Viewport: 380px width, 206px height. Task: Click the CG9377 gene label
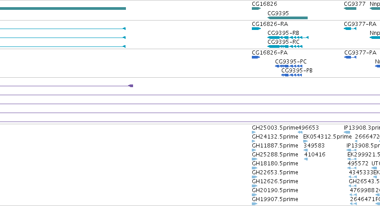pos(355,4)
